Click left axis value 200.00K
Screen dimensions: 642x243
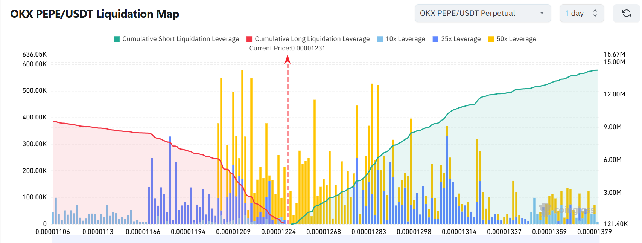pyautogui.click(x=35, y=171)
